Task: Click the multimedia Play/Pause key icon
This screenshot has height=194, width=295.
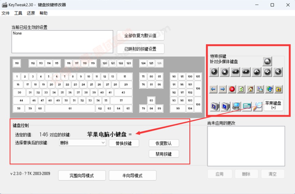Action: coord(214,72)
